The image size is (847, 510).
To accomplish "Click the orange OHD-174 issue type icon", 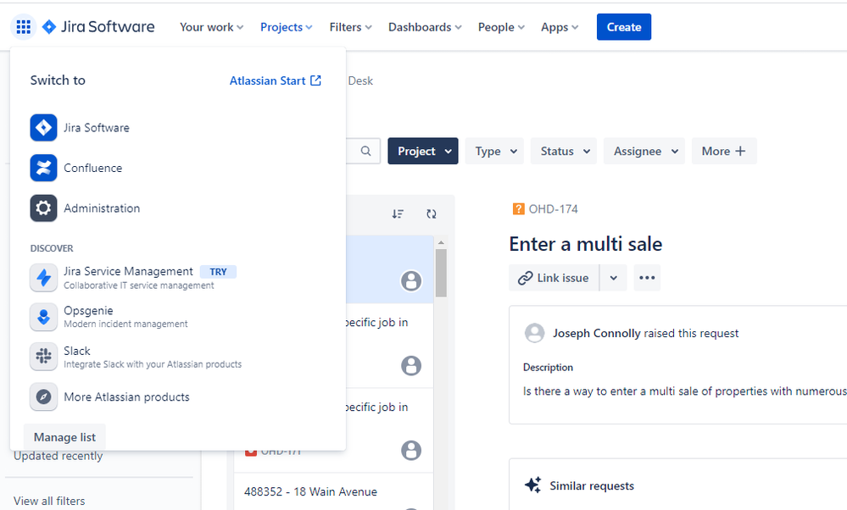I will [518, 209].
